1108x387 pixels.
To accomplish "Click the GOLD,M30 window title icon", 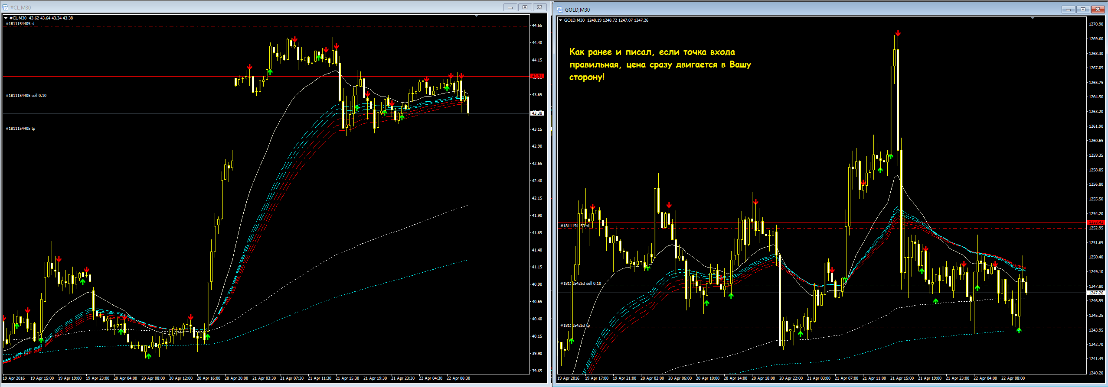I will (x=560, y=10).
